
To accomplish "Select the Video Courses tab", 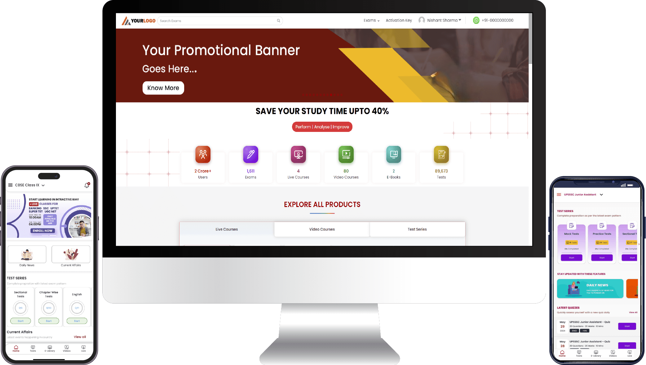I will pos(322,229).
